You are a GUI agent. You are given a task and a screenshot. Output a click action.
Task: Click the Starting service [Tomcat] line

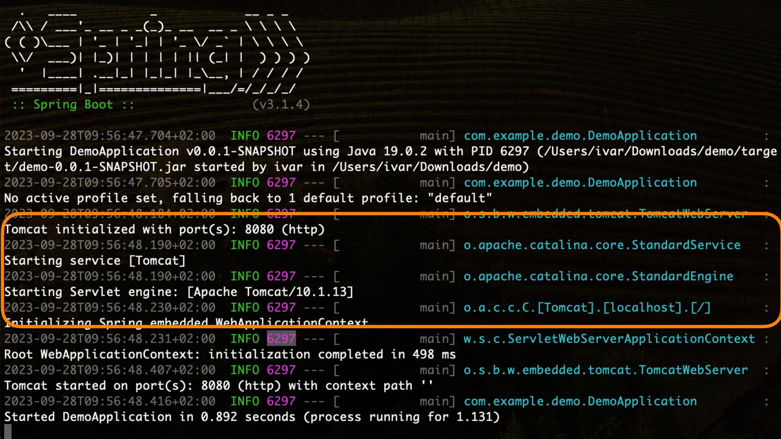95,261
